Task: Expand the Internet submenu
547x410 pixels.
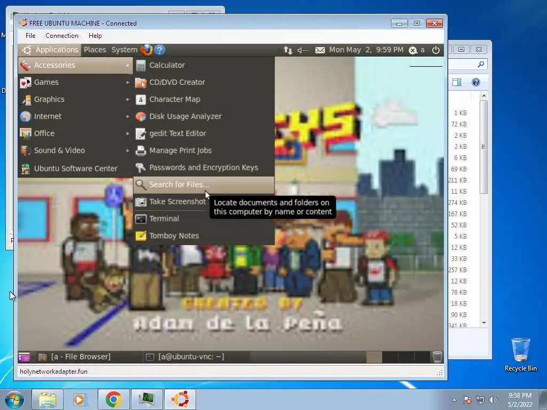Action: tap(75, 116)
